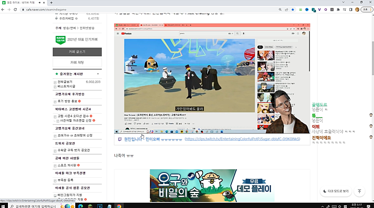Expand the tab search chevron

click(x=343, y=2)
